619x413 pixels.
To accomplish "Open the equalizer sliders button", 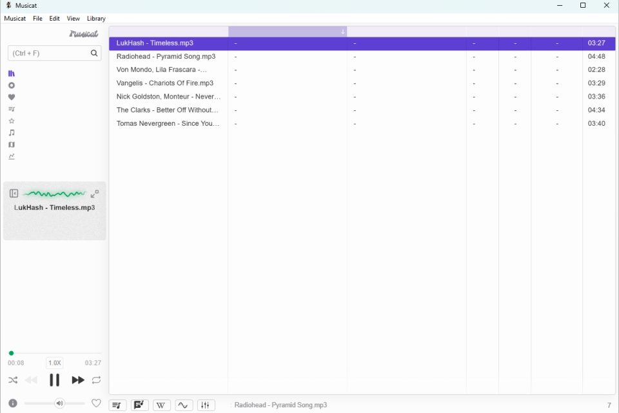I will (x=206, y=405).
